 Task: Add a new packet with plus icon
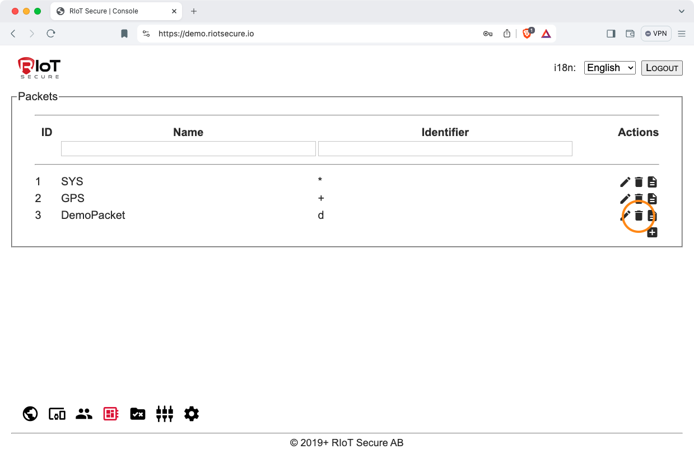coord(652,232)
